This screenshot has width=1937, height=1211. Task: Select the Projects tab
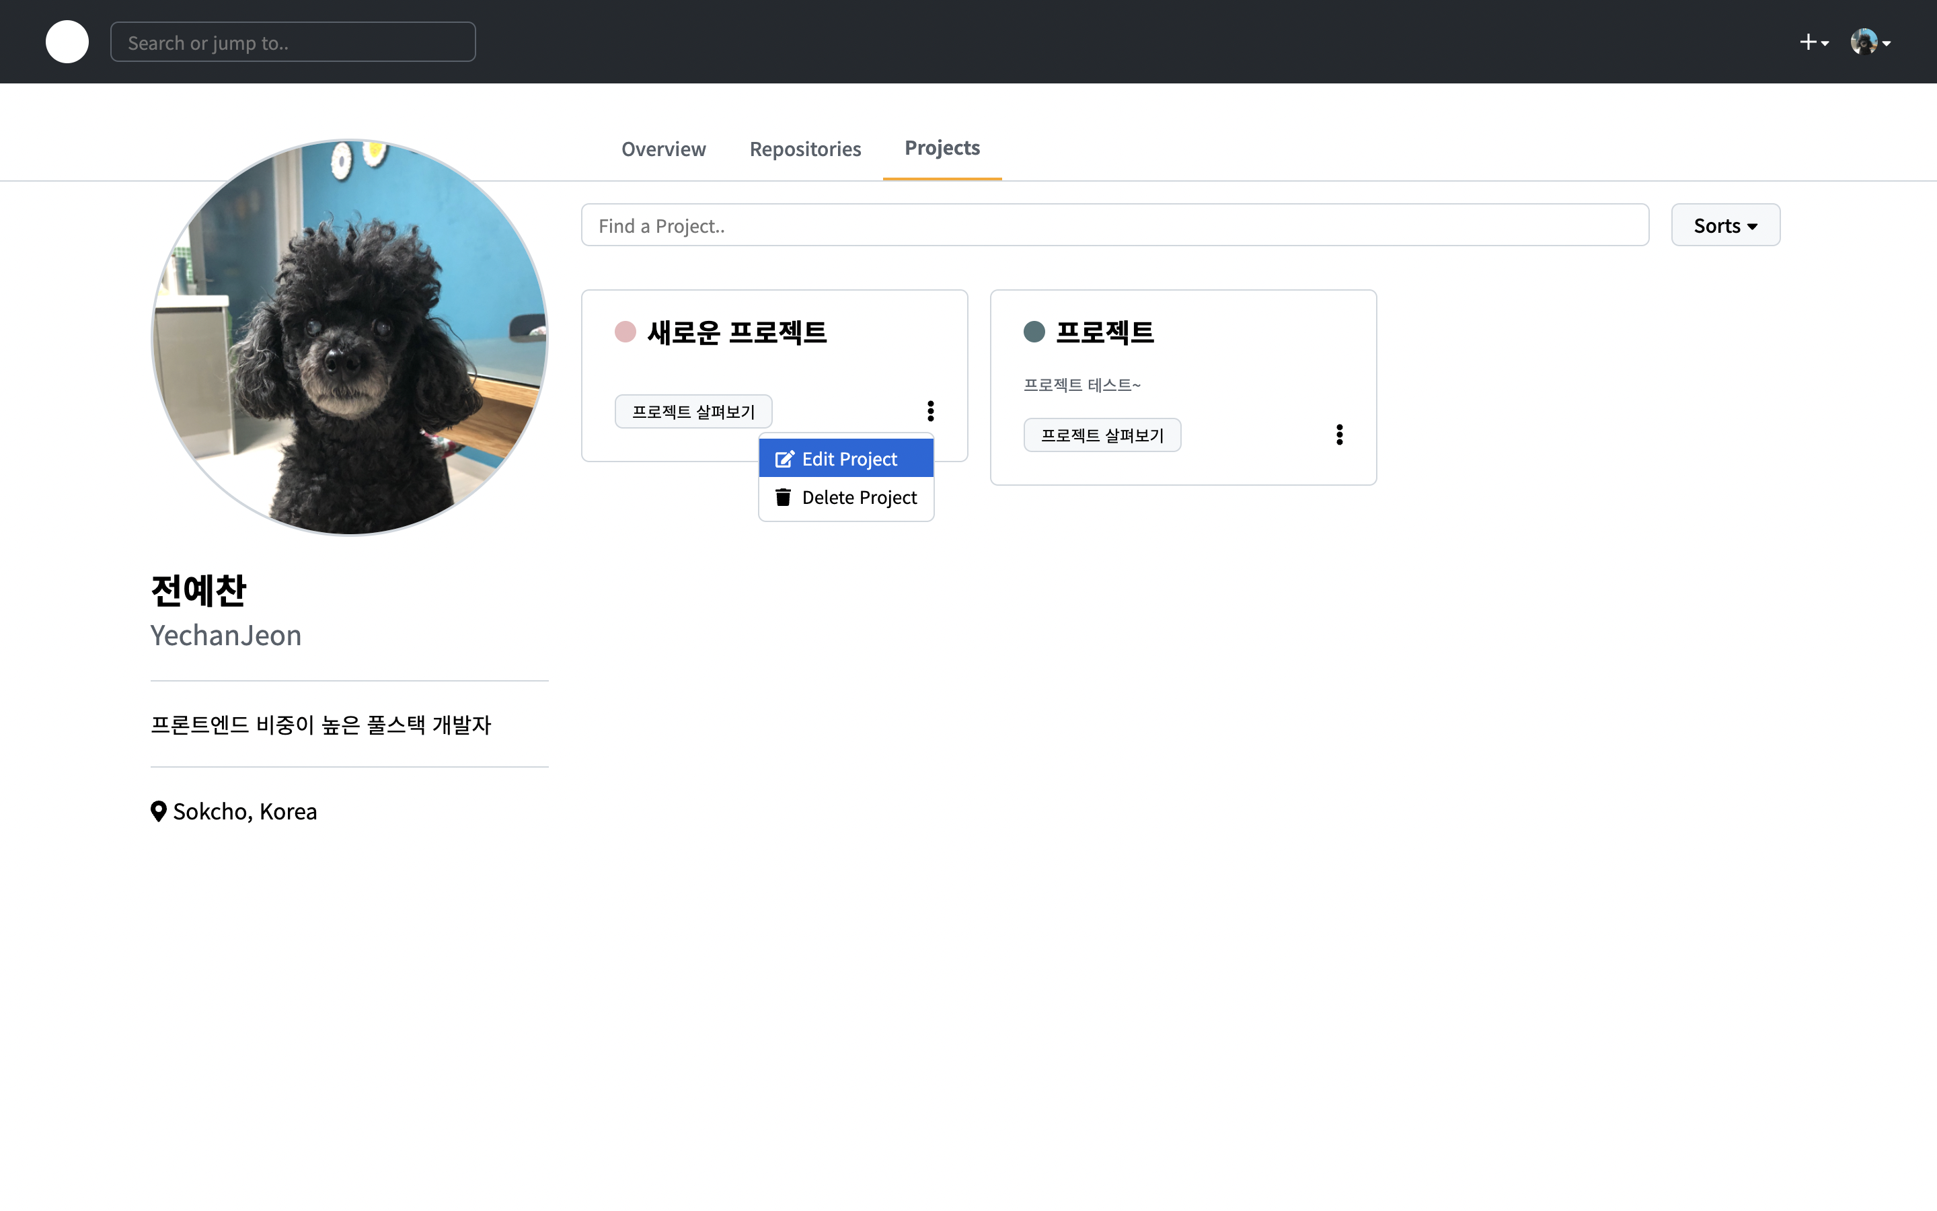pyautogui.click(x=942, y=148)
